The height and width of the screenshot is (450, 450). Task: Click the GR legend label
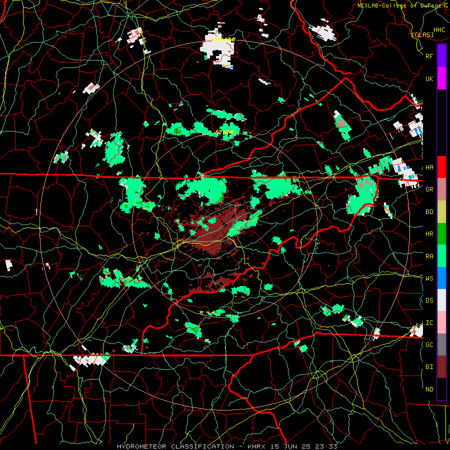point(429,189)
